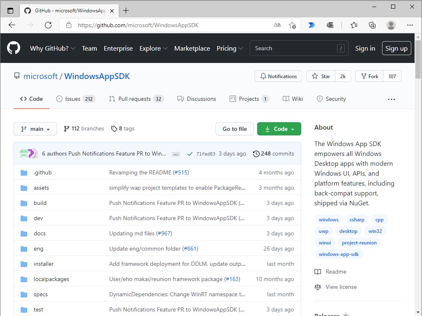Screen dimensions: 422x316
Task: Click the GitHub octocat logo
Action: (x=14, y=48)
